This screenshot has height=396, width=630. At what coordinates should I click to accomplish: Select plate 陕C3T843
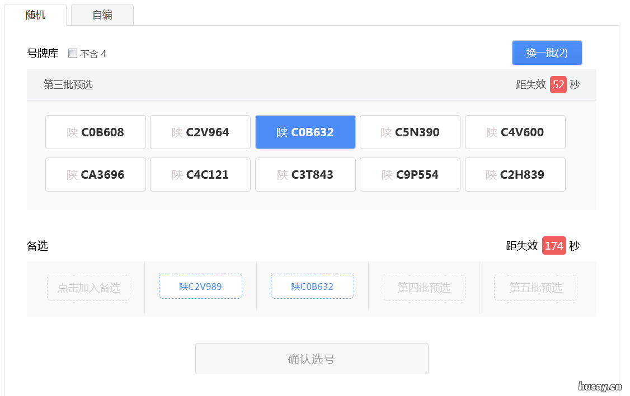coord(305,174)
